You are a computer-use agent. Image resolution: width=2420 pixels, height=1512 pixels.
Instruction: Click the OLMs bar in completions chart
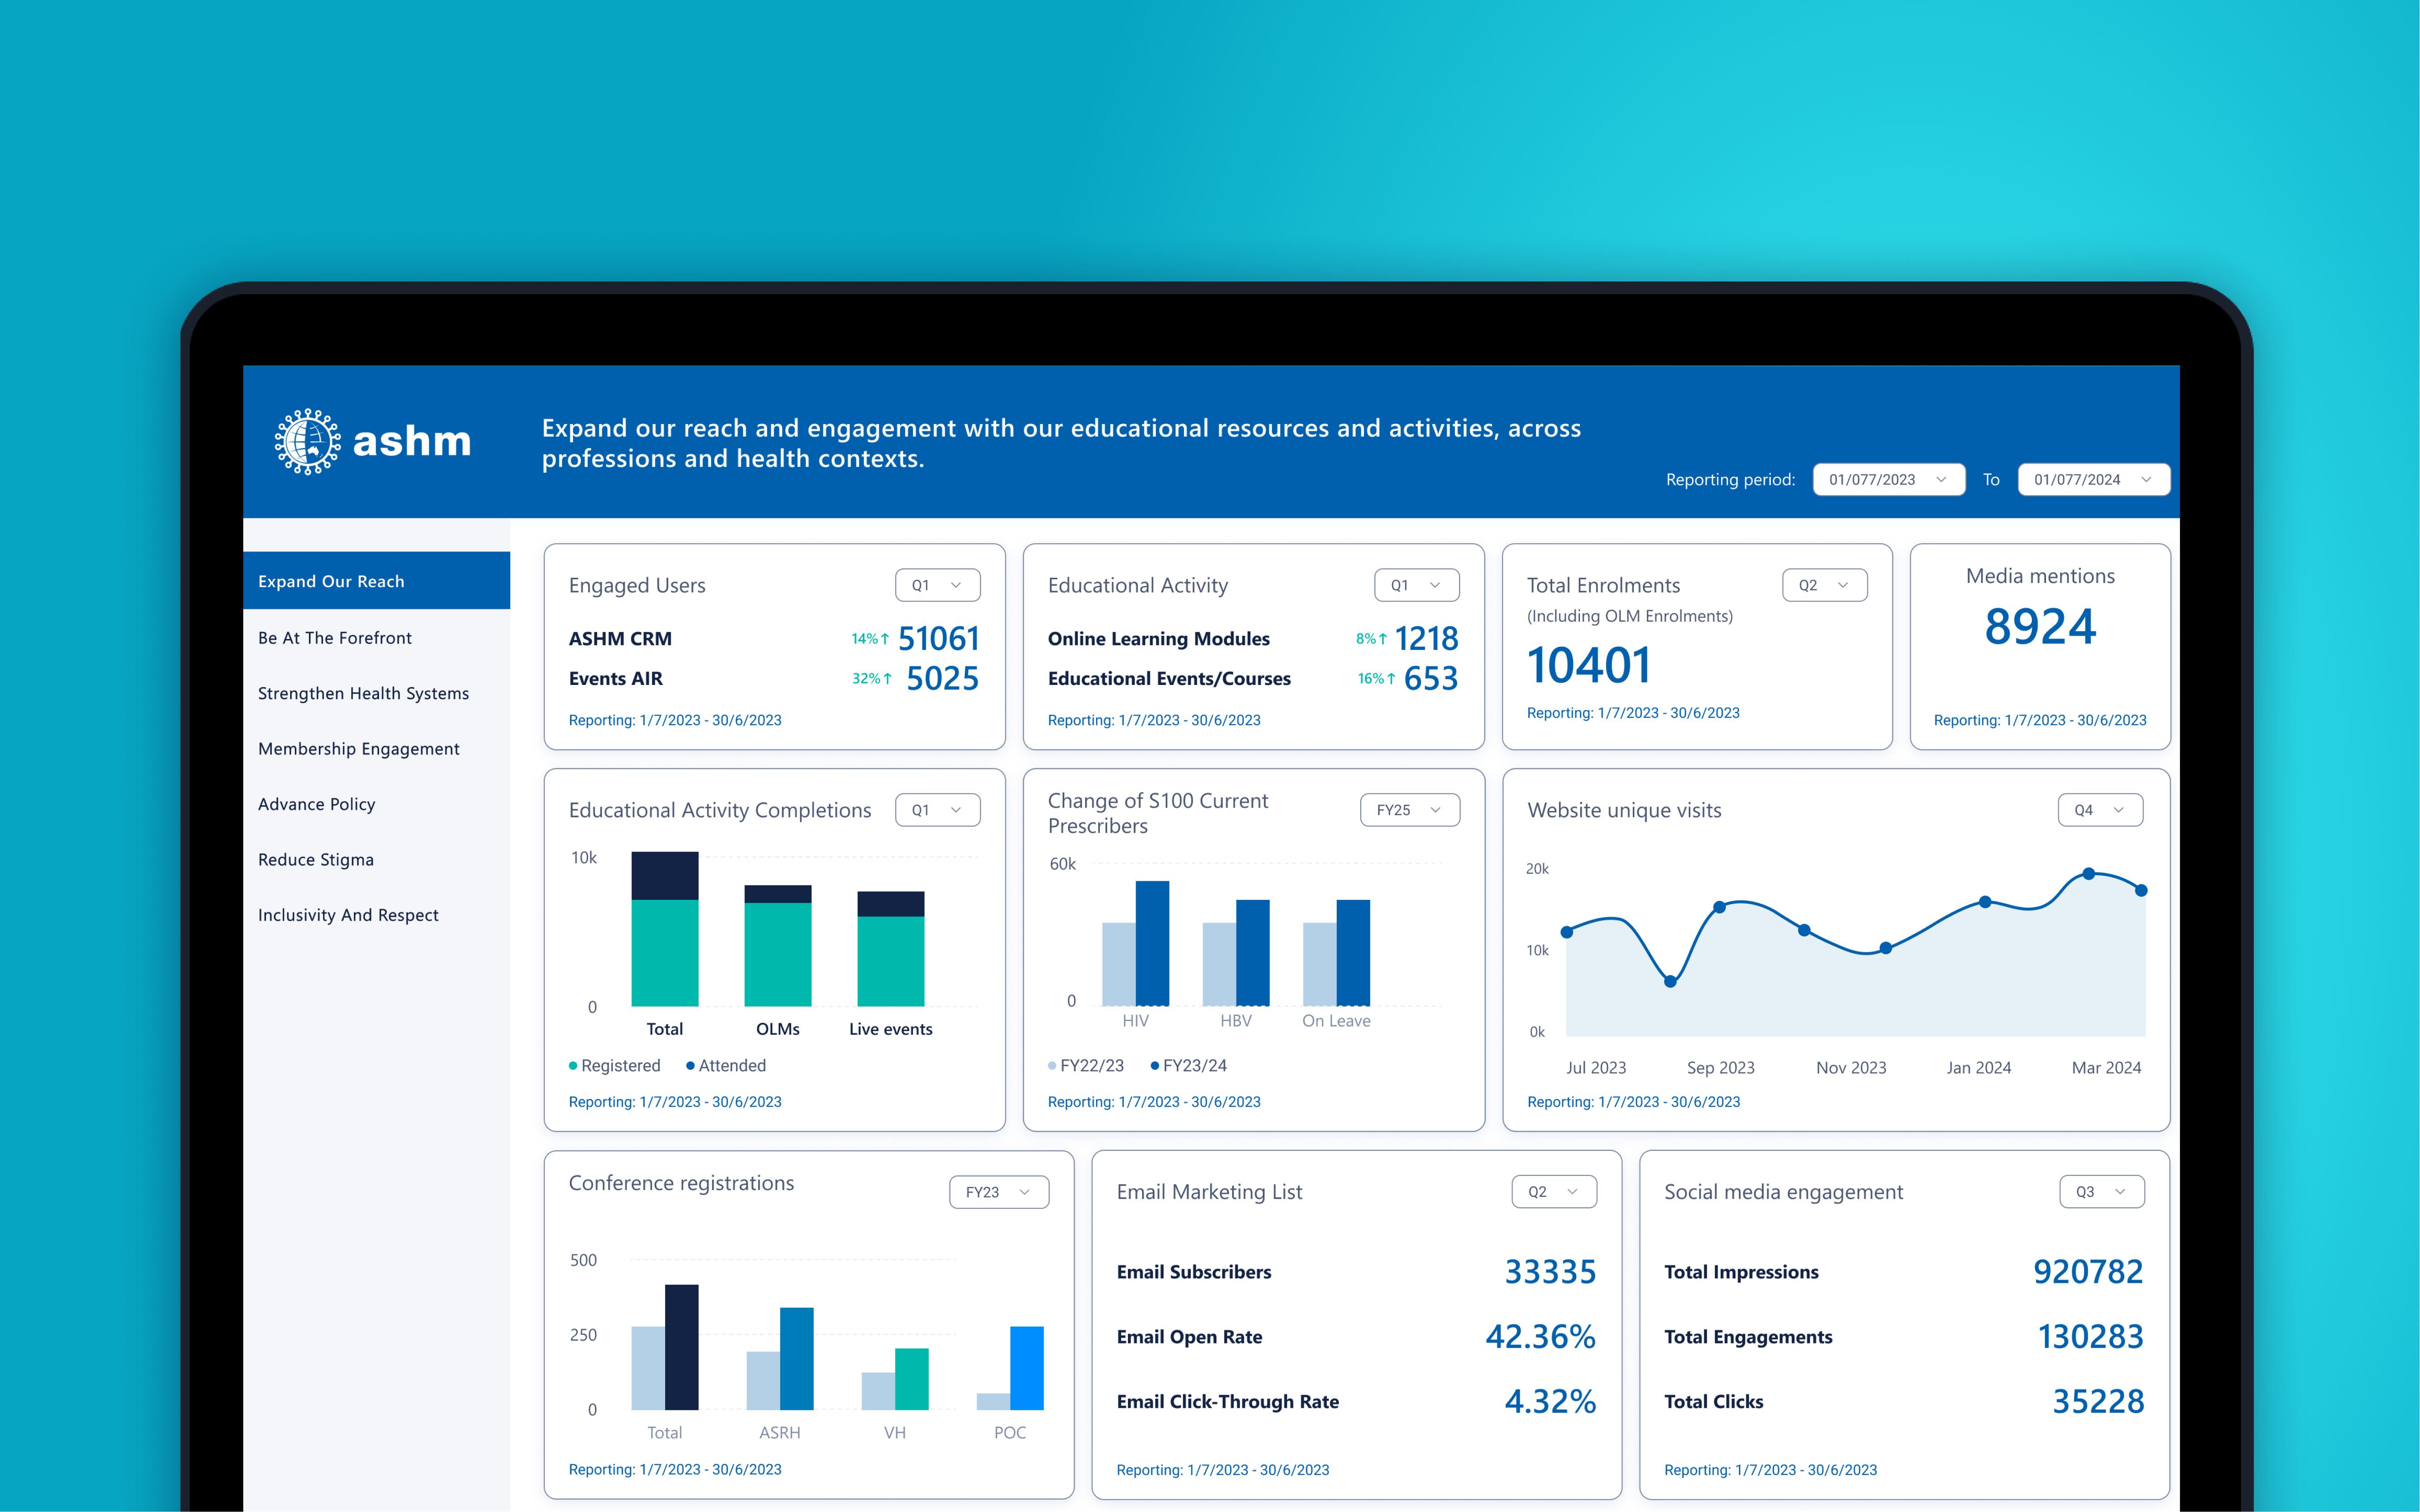(778, 946)
